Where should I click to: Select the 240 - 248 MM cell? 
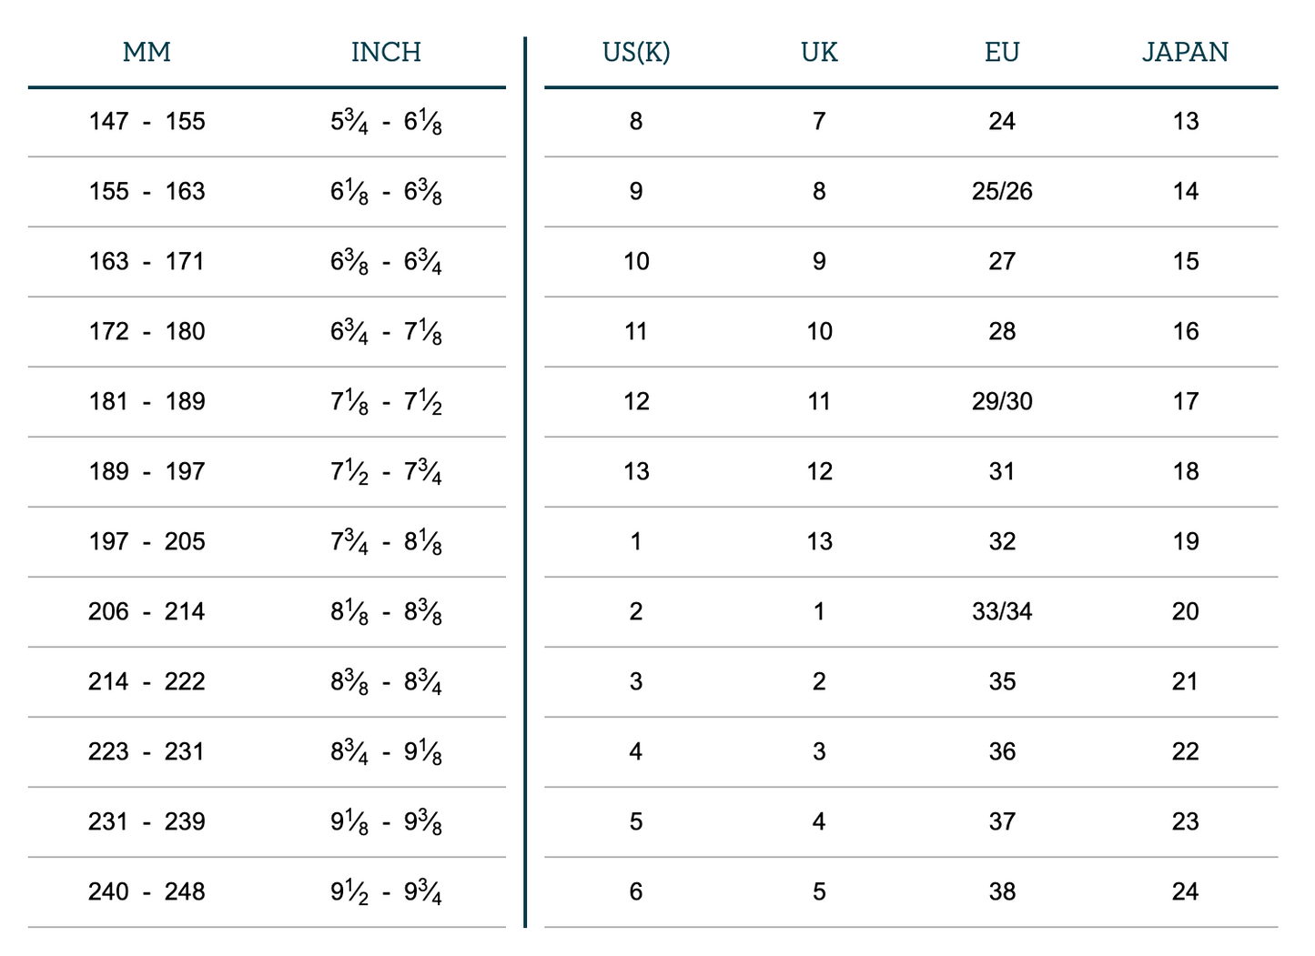(x=147, y=892)
